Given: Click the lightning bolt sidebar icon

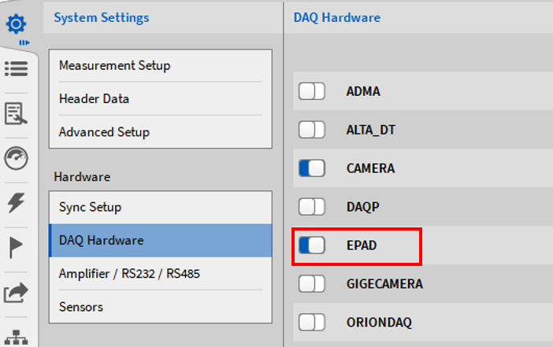Looking at the screenshot, I should click(x=16, y=203).
